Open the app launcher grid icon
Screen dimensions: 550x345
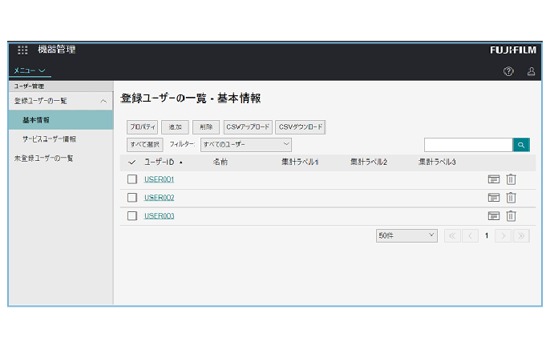click(x=22, y=50)
